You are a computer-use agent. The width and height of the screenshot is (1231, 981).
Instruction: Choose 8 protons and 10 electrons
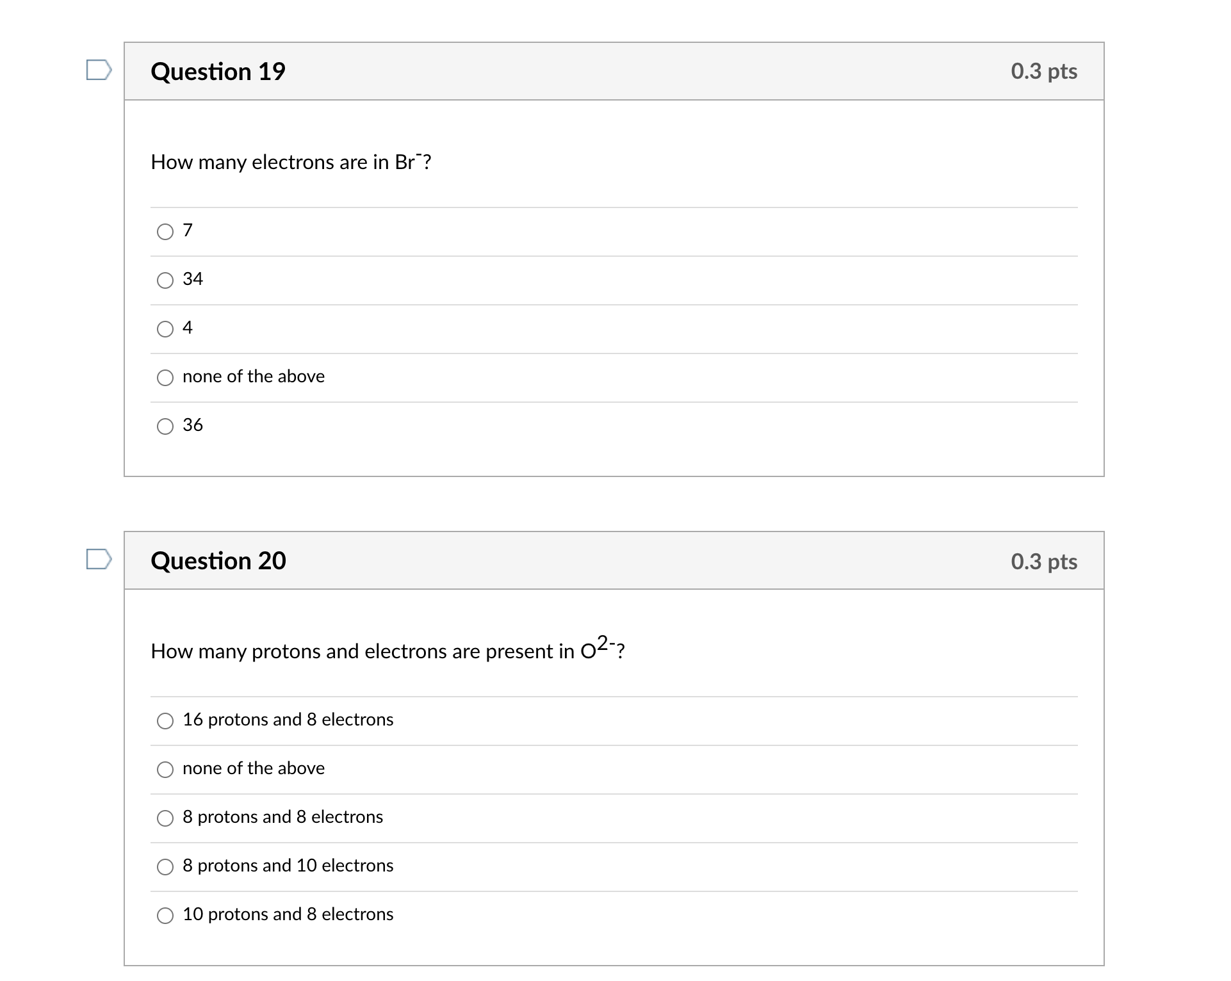(165, 867)
